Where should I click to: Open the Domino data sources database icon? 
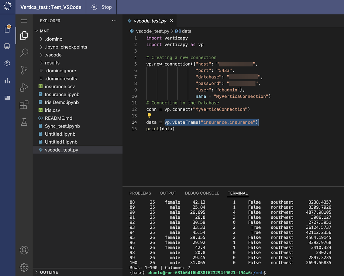tap(7, 46)
